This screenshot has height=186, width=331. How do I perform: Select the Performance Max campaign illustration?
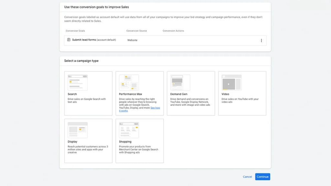(x=129, y=82)
